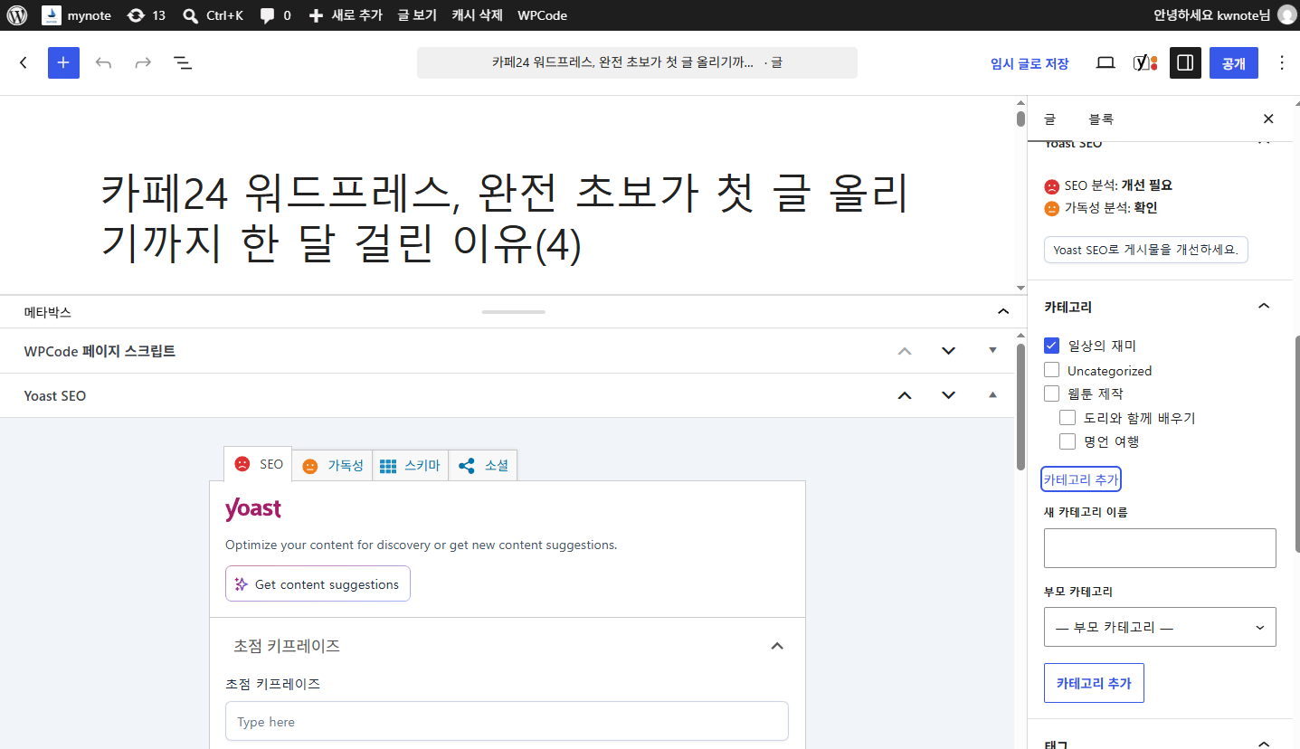Open the blue block inserter plus button
Viewport: 1300px width, 749px height.
click(x=63, y=62)
